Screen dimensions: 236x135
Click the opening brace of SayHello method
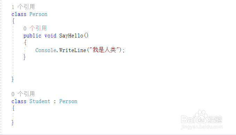[25, 43]
